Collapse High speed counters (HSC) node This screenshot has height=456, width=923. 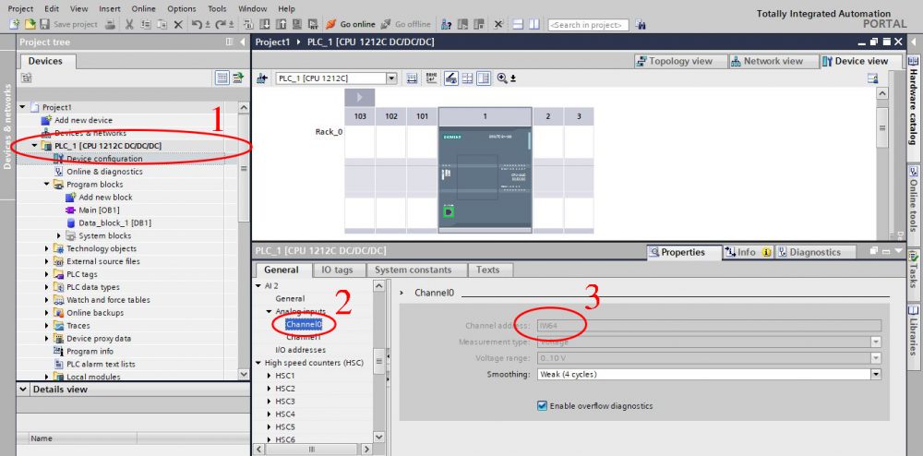[x=258, y=363]
